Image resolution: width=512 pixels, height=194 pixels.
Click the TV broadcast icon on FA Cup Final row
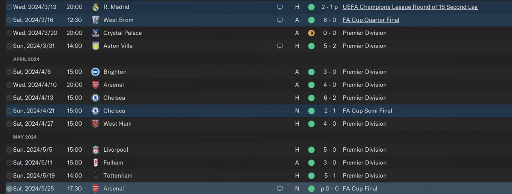point(280,189)
